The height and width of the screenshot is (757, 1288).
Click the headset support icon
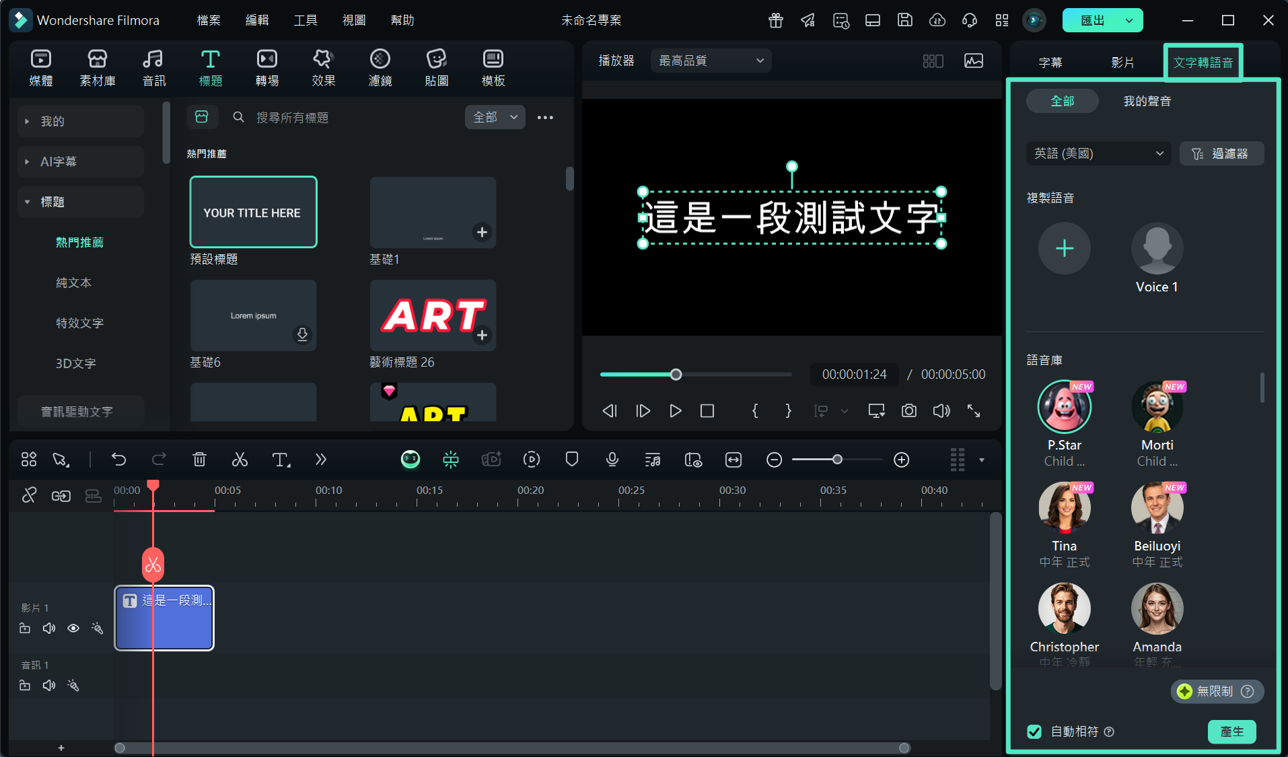click(x=970, y=20)
